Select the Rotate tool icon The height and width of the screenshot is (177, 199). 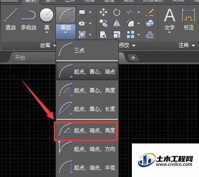point(117,12)
